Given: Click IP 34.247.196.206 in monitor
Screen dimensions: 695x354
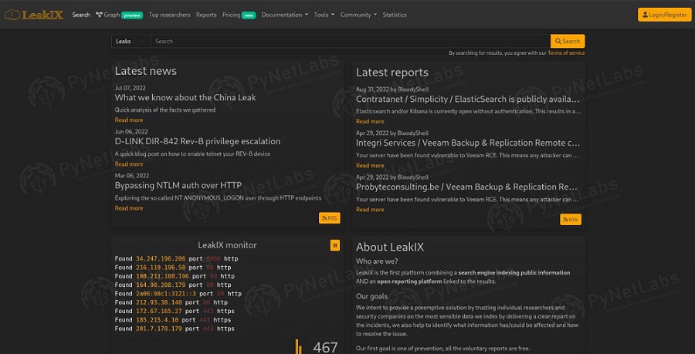Looking at the screenshot, I should pos(161,259).
